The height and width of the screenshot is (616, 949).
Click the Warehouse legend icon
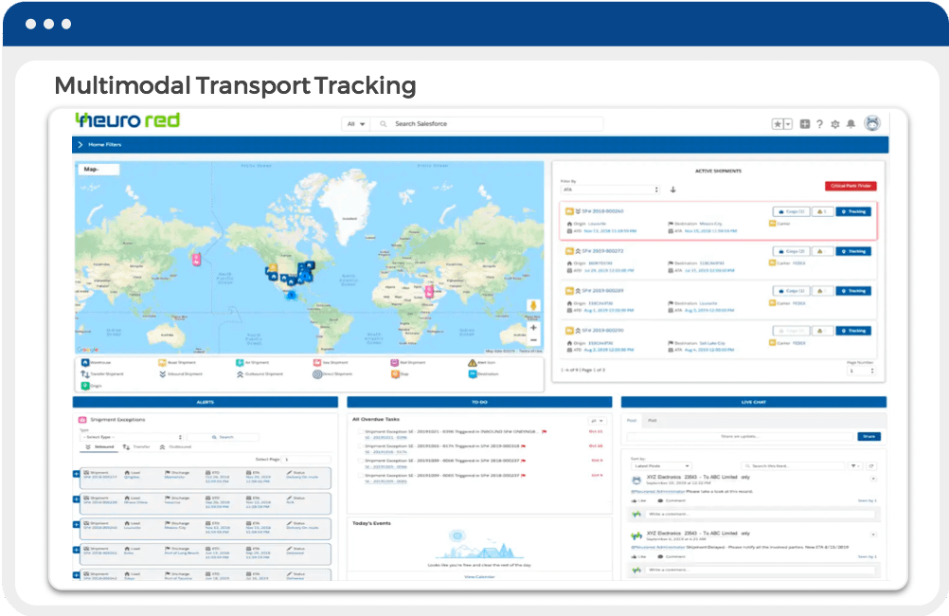click(85, 362)
